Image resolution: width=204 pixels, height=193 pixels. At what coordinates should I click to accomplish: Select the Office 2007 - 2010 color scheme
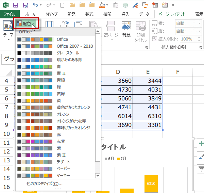pyautogui.click(x=75, y=46)
